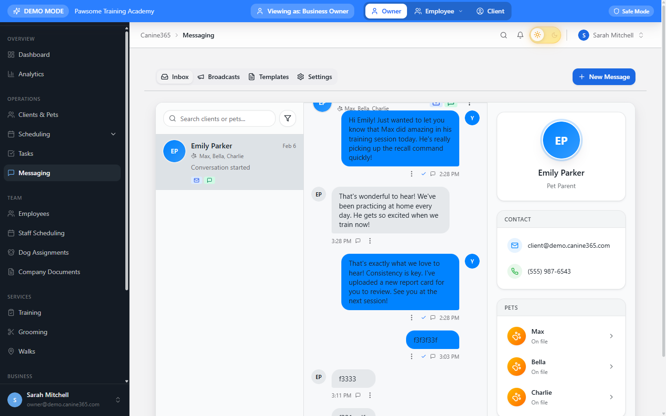
Task: Switch to the Broadcasts tab
Action: (x=219, y=77)
